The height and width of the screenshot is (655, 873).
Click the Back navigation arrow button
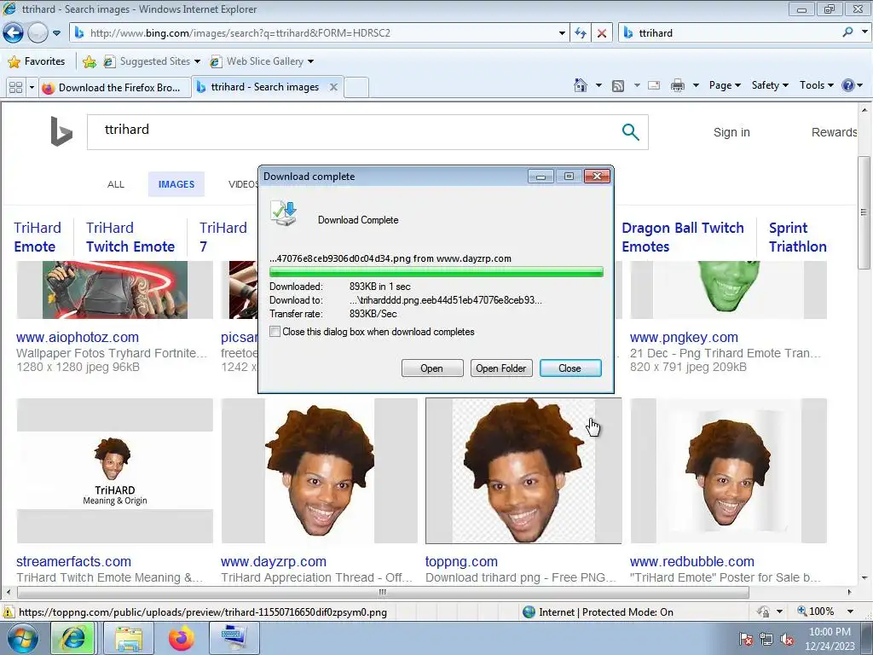click(x=13, y=33)
